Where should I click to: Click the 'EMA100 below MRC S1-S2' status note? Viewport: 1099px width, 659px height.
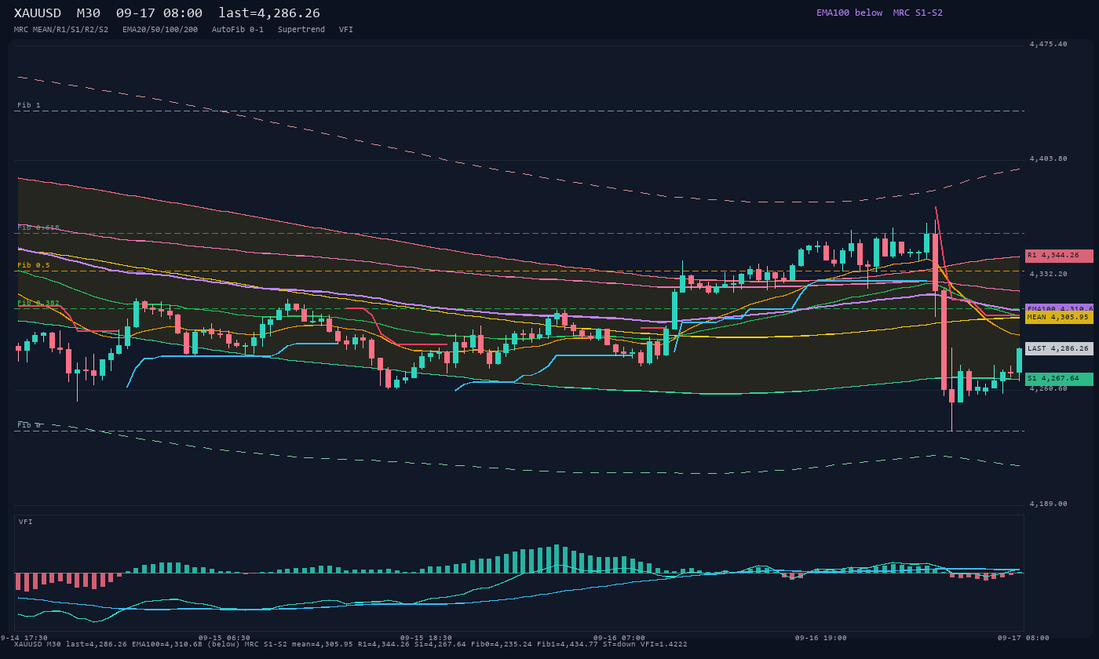pyautogui.click(x=879, y=13)
